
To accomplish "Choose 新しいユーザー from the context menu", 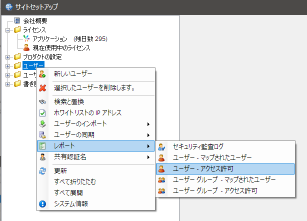I will 95,74.
